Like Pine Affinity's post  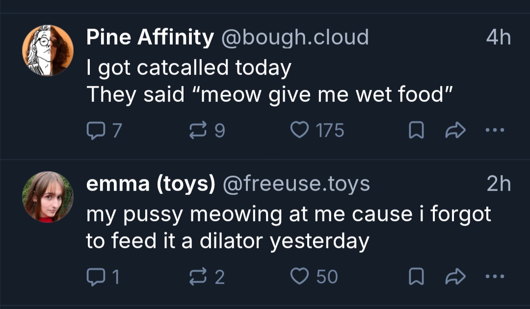[298, 130]
